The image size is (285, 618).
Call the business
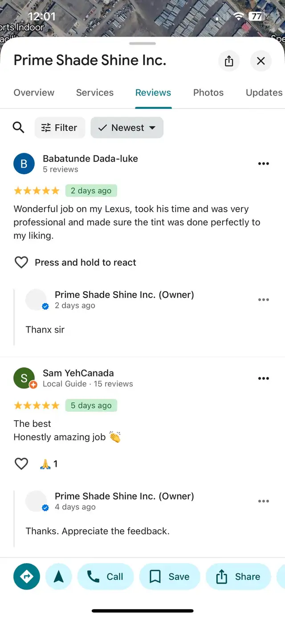pyautogui.click(x=106, y=576)
